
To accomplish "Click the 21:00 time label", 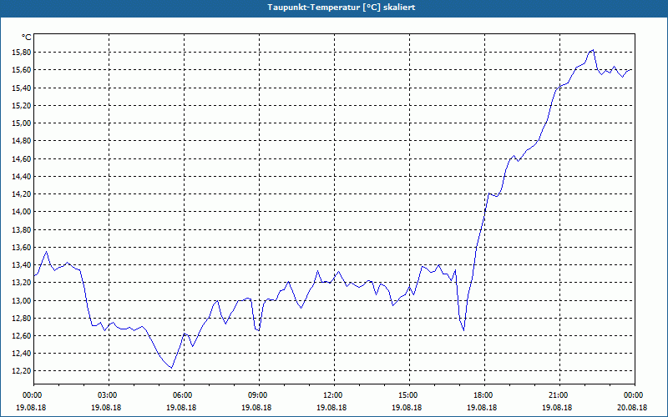I will [559, 394].
